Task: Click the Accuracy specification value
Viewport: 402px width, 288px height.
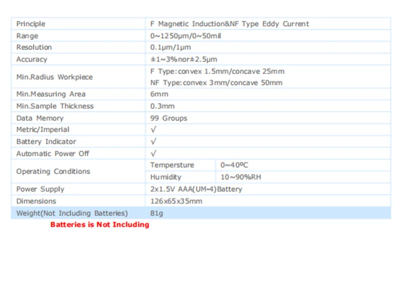Action: tap(183, 59)
